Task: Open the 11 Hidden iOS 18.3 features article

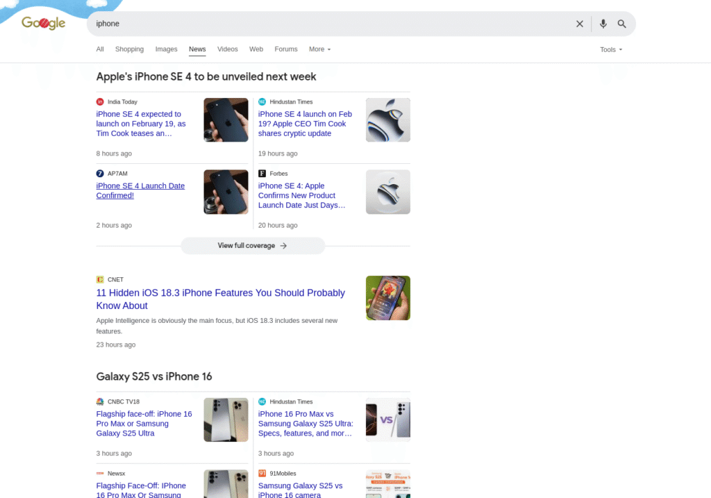Action: point(220,299)
